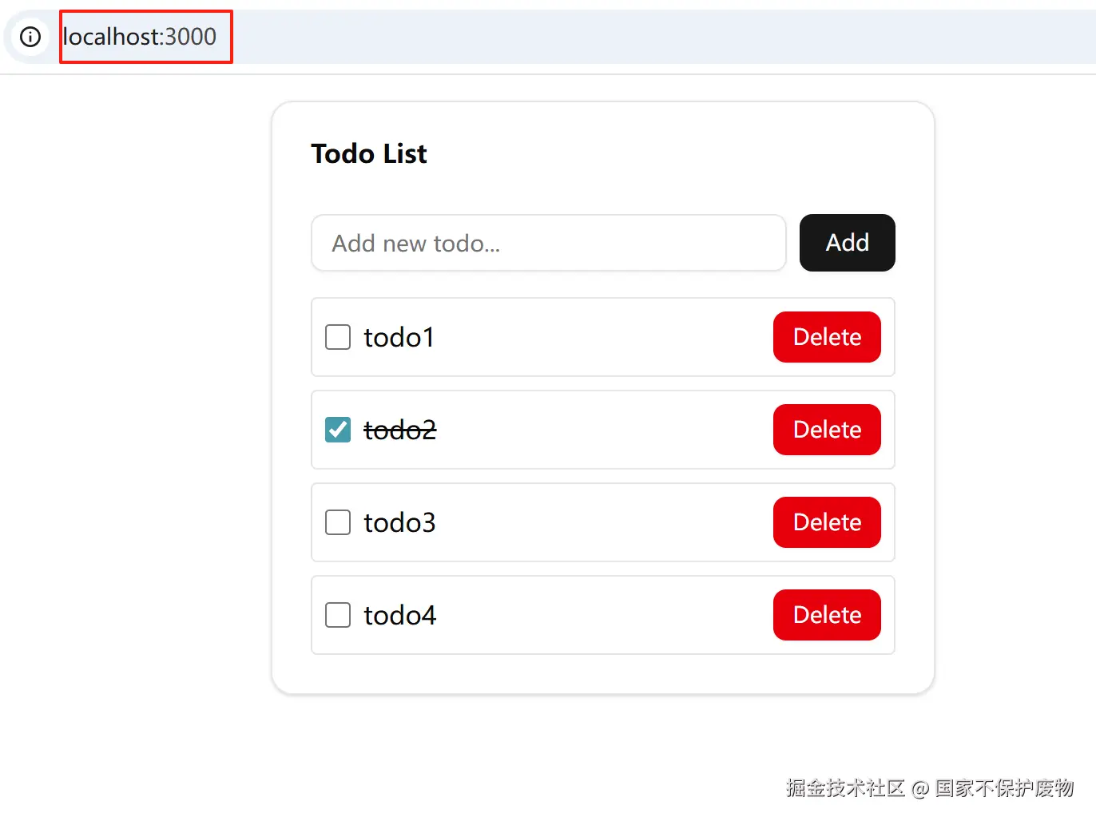Click the Add button
Image resolution: width=1096 pixels, height=821 pixels.
point(847,243)
